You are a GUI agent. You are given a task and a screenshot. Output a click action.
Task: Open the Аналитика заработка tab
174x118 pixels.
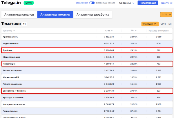[93, 14]
